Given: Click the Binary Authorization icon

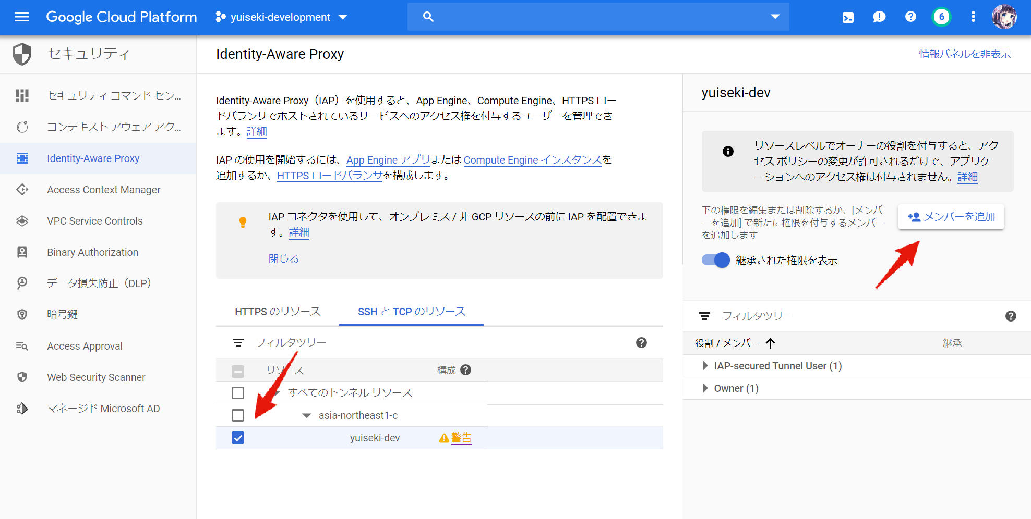Looking at the screenshot, I should click(x=22, y=252).
